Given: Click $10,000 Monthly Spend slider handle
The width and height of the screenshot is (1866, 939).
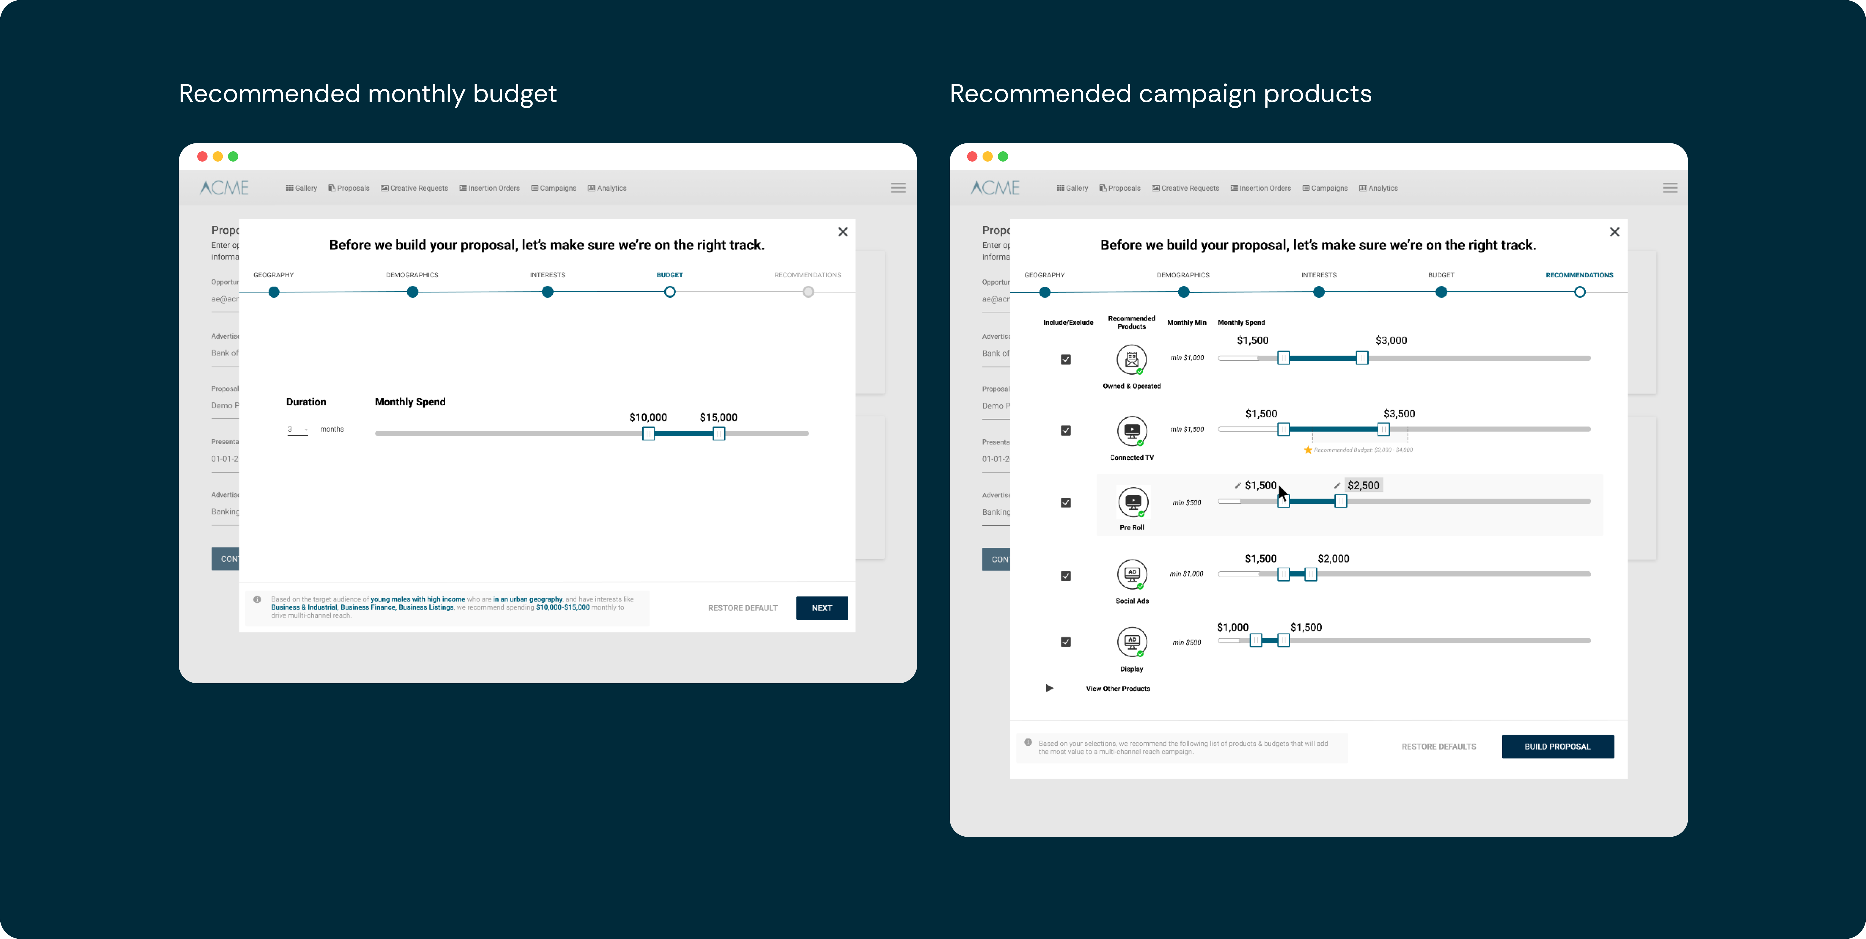Looking at the screenshot, I should pyautogui.click(x=648, y=433).
